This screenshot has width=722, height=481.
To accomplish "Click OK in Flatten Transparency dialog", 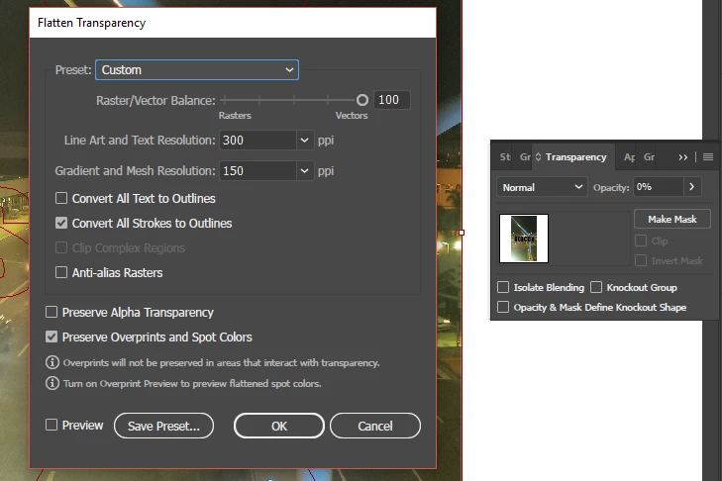I will point(279,426).
